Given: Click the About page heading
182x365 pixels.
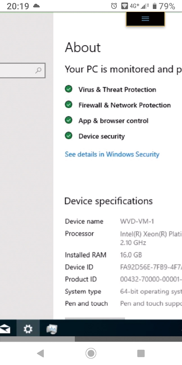Looking at the screenshot, I should tap(83, 48).
